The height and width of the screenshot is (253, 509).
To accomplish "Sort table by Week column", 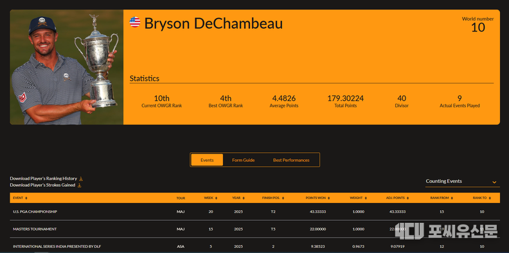I will (216, 198).
